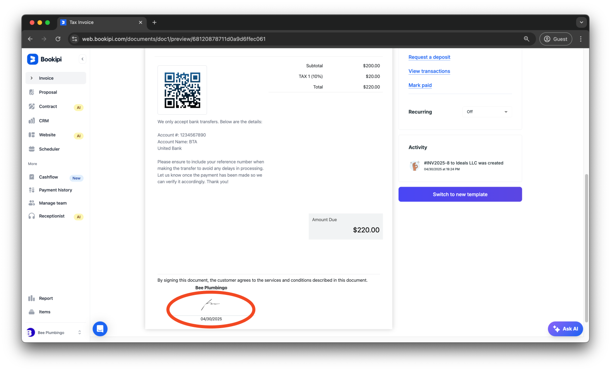Select the Tax Invoice browser tab

(102, 22)
